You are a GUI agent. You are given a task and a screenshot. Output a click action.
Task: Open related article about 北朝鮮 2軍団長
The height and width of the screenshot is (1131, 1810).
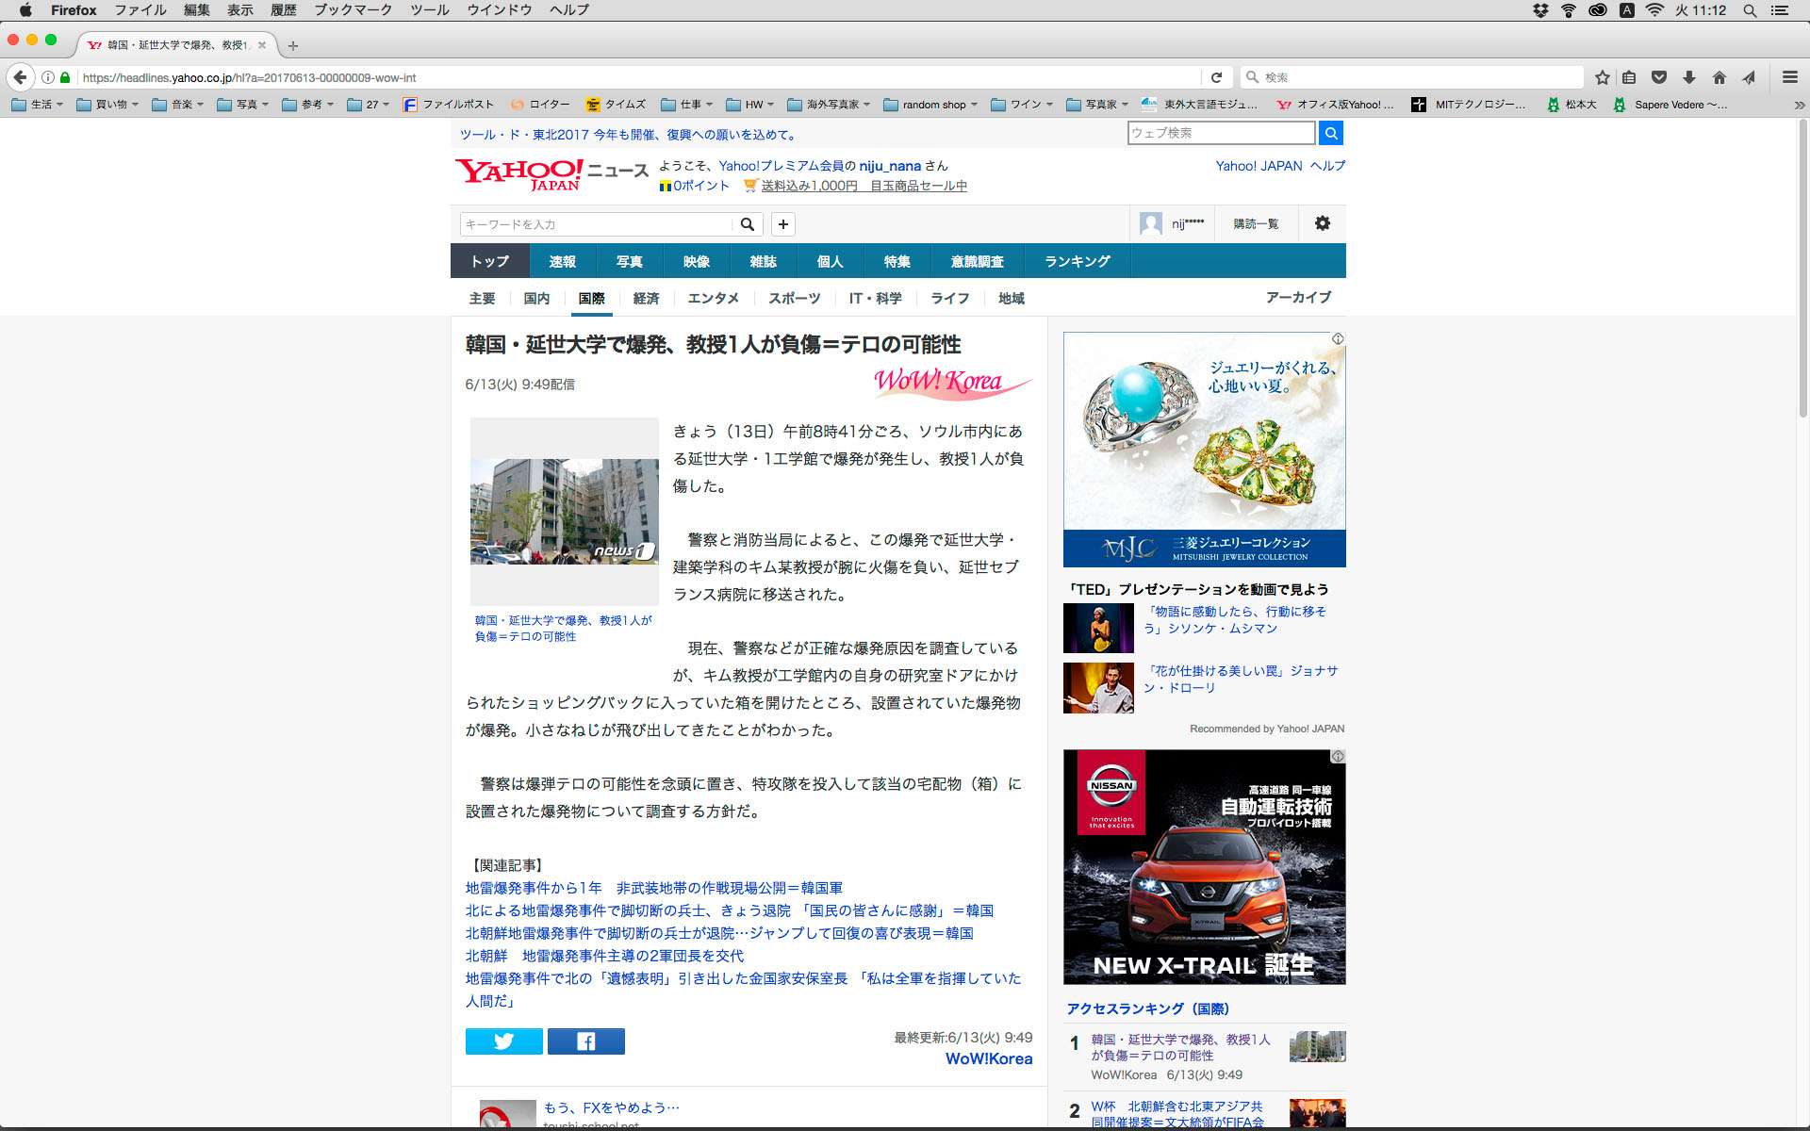point(604,956)
